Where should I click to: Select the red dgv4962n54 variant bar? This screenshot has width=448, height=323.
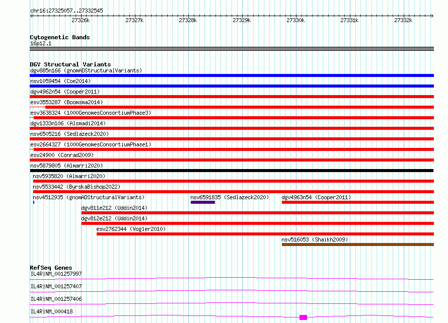coord(232,97)
